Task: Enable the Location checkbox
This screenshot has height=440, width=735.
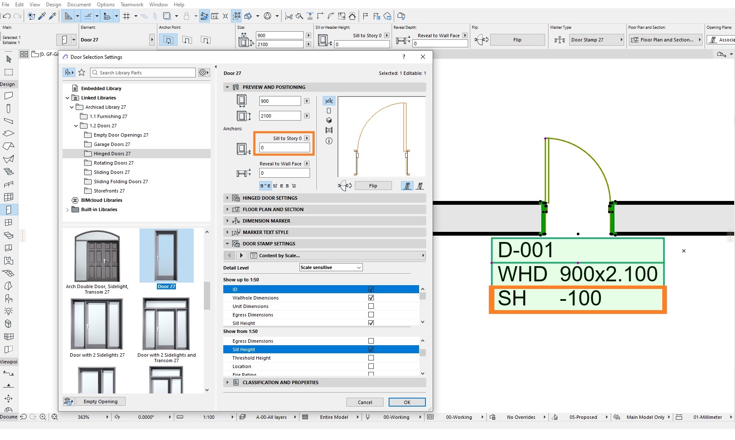Action: 371,366
